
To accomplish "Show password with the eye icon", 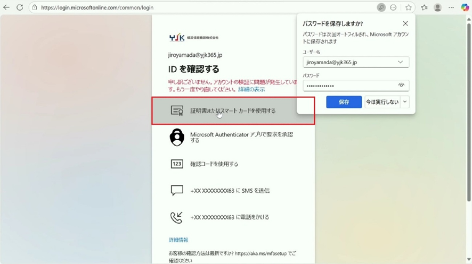I will pyautogui.click(x=402, y=85).
